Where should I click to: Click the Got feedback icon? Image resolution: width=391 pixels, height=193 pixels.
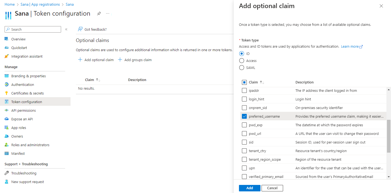tap(80, 29)
